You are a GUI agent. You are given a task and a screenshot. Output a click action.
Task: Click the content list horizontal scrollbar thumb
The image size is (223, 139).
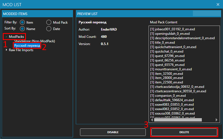tap(178, 120)
